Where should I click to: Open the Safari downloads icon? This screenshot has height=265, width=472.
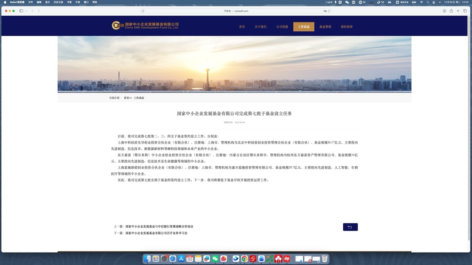click(444, 11)
